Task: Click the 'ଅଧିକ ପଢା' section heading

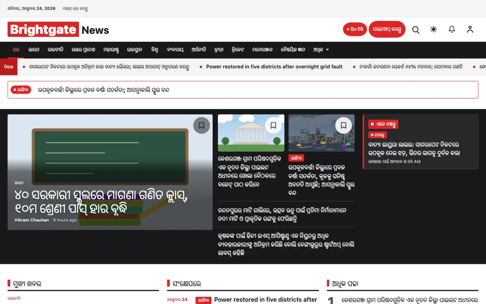Action: [x=345, y=284]
